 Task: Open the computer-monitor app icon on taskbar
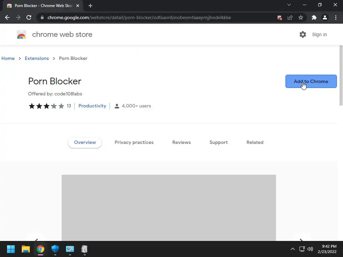click(x=70, y=249)
